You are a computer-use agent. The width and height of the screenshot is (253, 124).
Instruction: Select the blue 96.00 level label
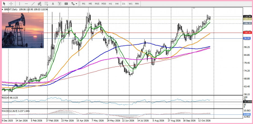[x=247, y=38]
